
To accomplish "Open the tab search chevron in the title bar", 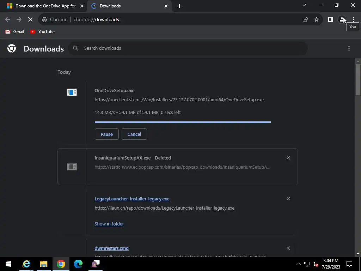I will pyautogui.click(x=304, y=5).
